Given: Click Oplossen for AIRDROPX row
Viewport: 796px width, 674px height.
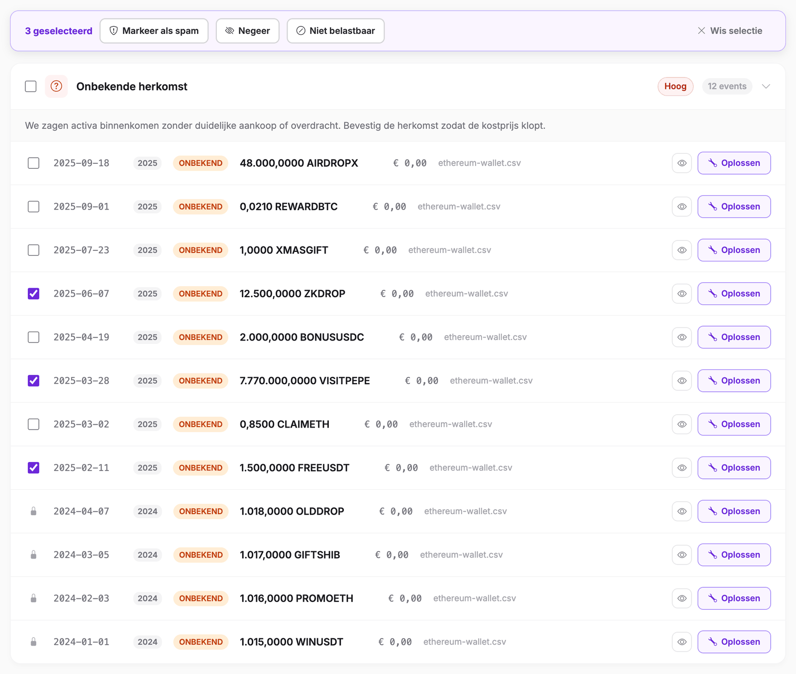Looking at the screenshot, I should click(734, 163).
